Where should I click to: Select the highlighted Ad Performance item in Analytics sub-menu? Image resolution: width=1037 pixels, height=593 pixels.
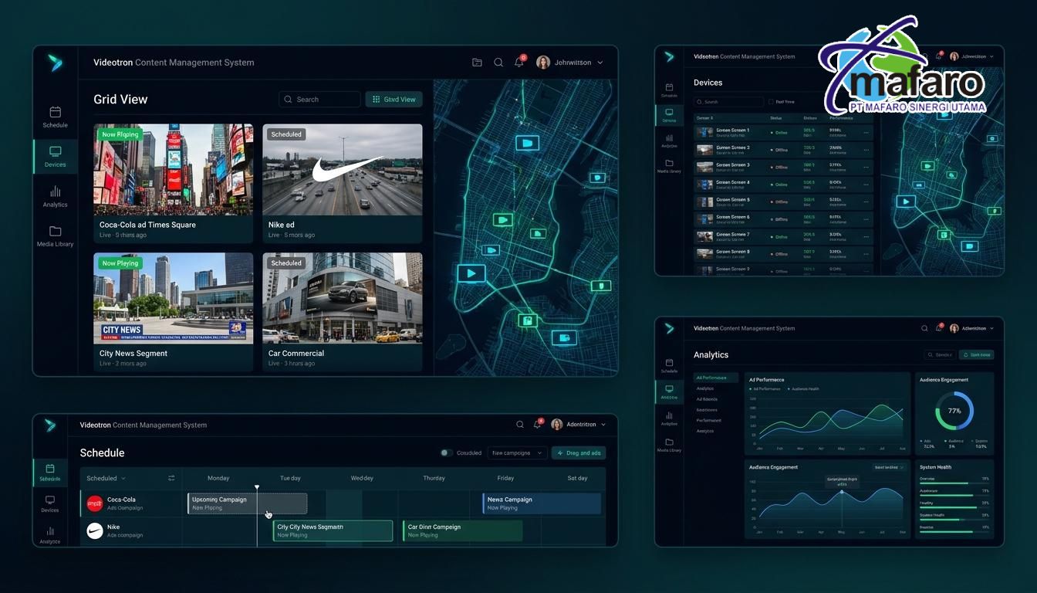(x=716, y=378)
